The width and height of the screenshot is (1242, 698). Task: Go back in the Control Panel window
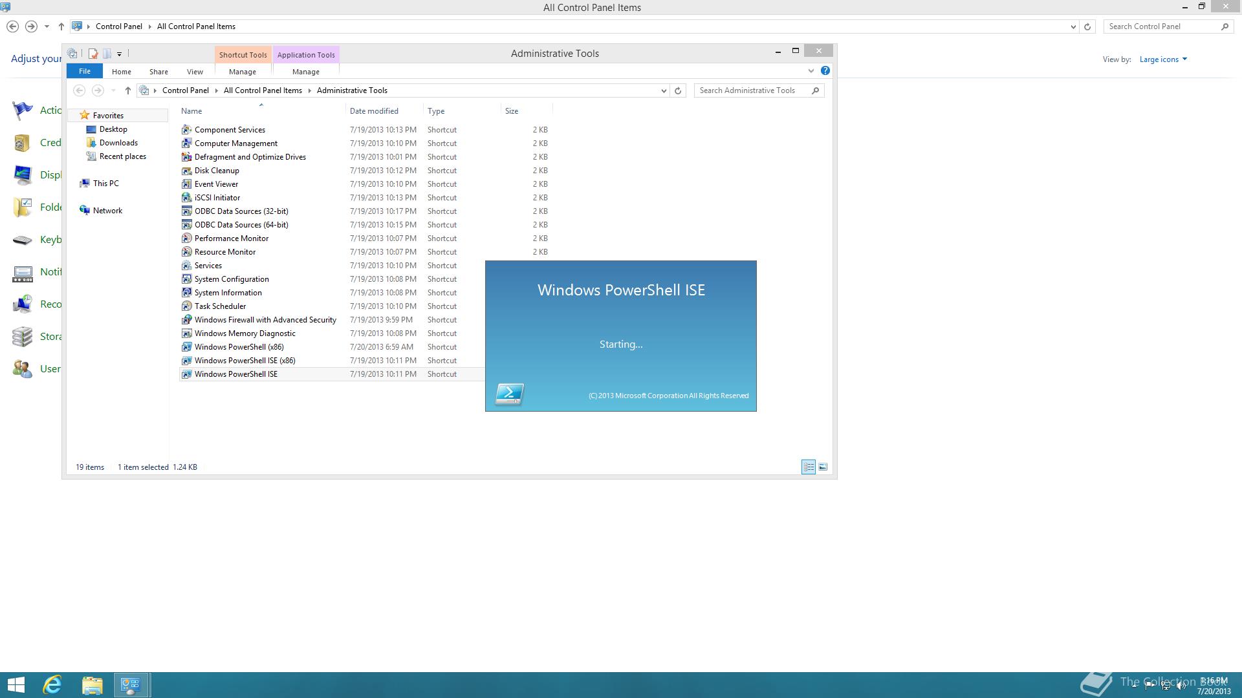click(12, 26)
